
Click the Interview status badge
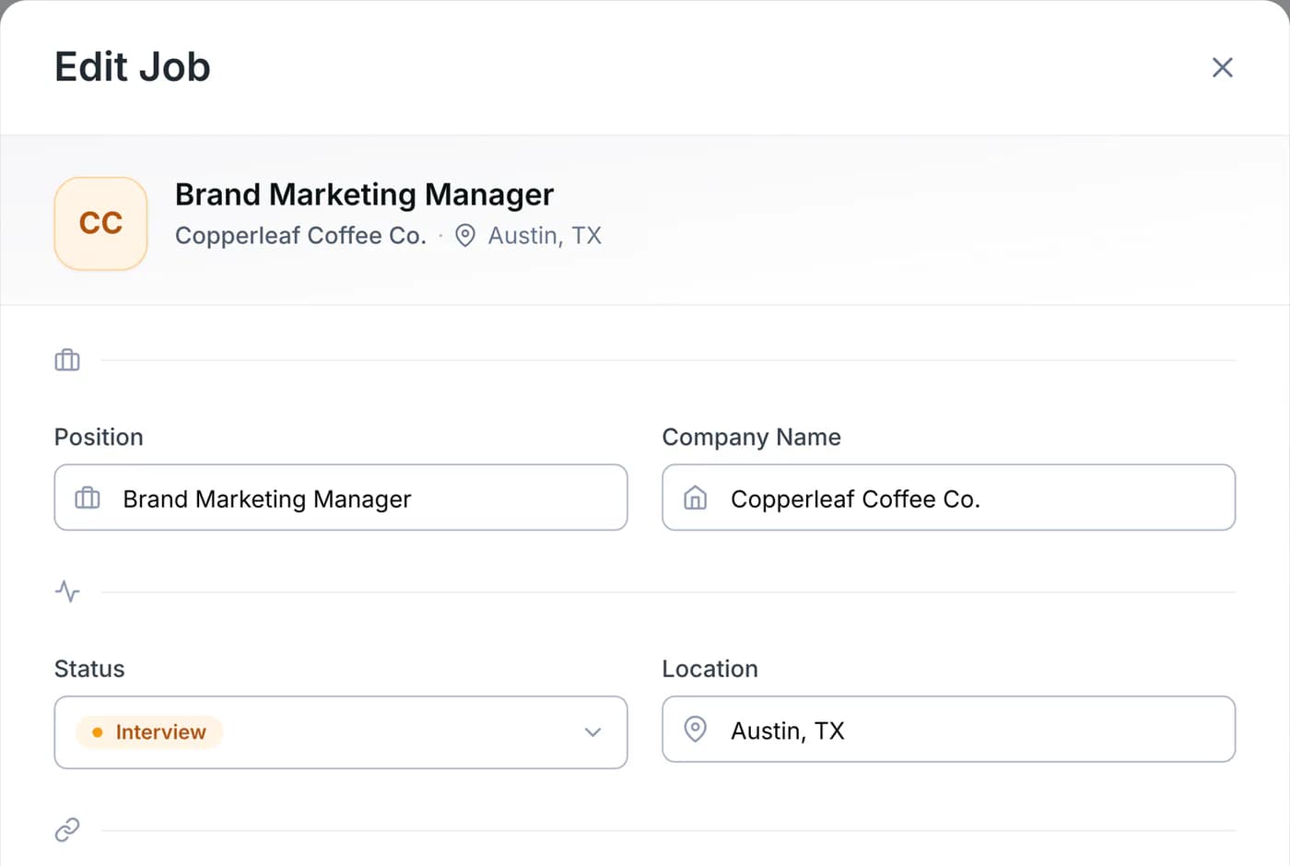coord(149,732)
